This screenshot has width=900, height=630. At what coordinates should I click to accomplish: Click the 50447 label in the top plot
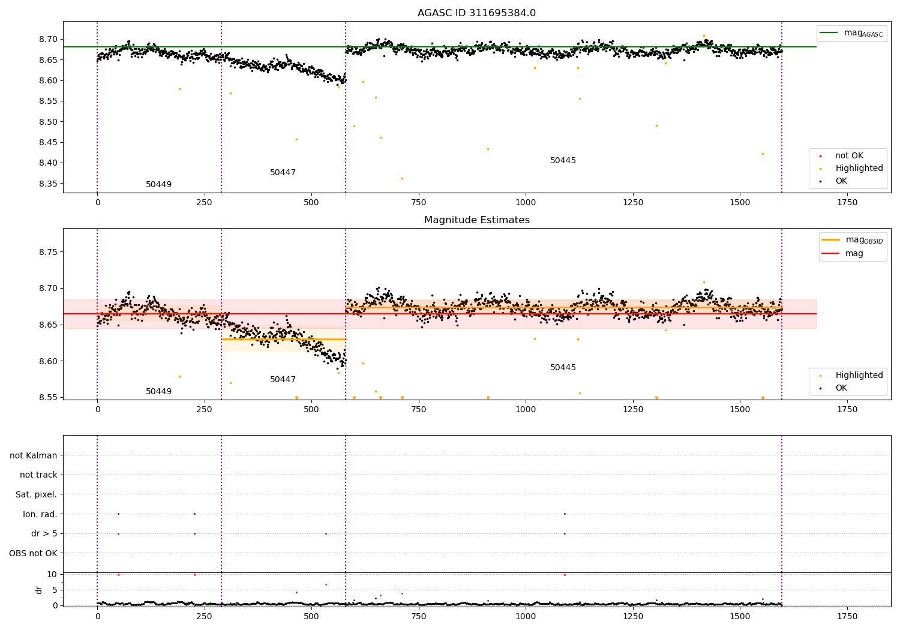click(283, 173)
